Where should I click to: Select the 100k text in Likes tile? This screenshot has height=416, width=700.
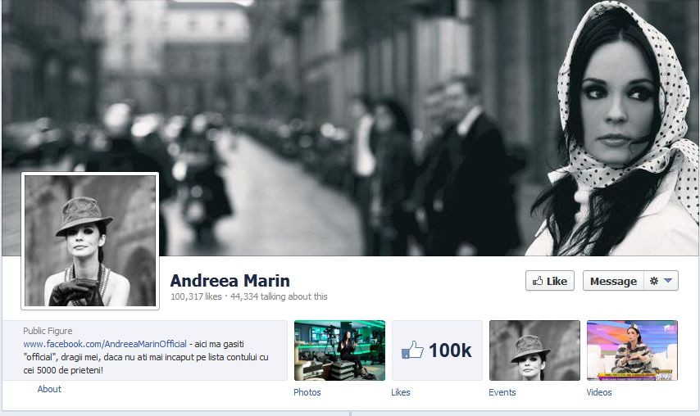click(x=450, y=350)
